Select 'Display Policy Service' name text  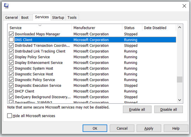tap(32, 57)
